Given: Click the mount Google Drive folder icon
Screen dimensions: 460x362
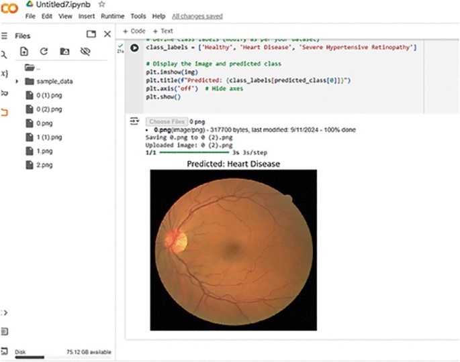Looking at the screenshot, I should 64,51.
